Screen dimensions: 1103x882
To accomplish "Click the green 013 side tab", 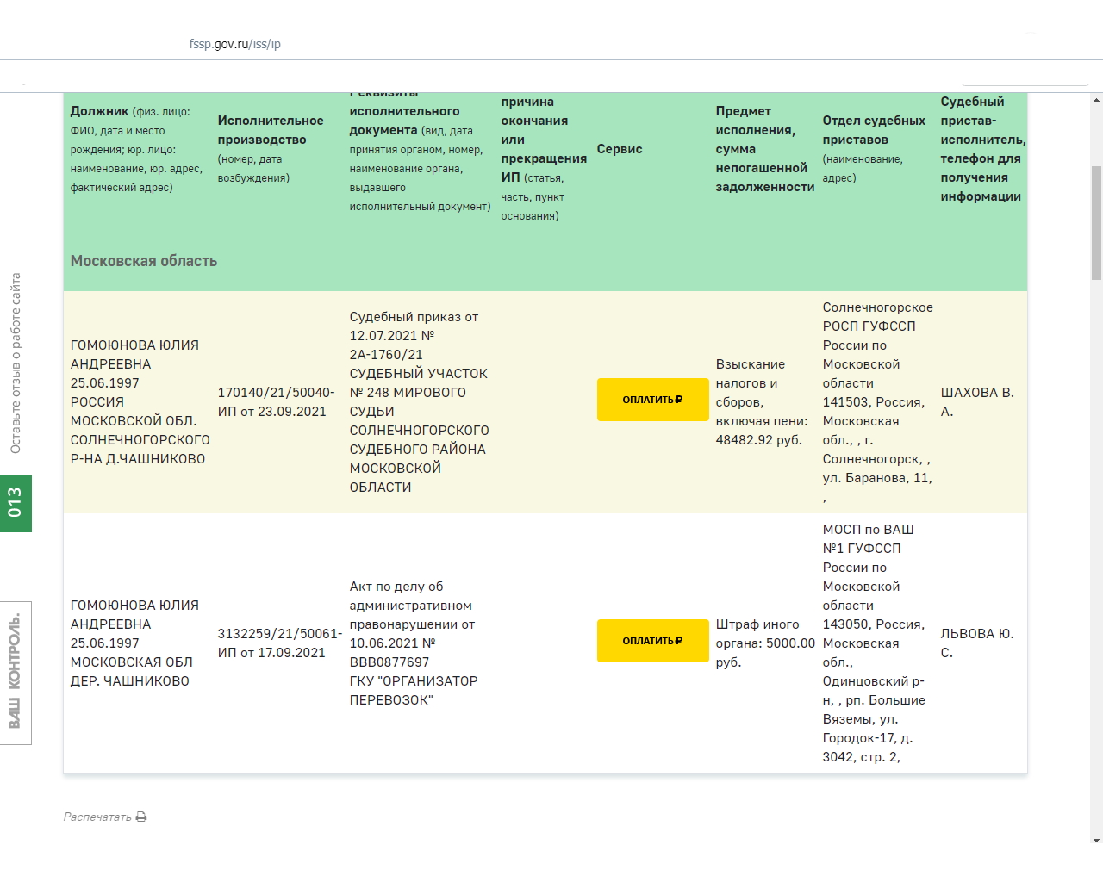I will click(16, 503).
